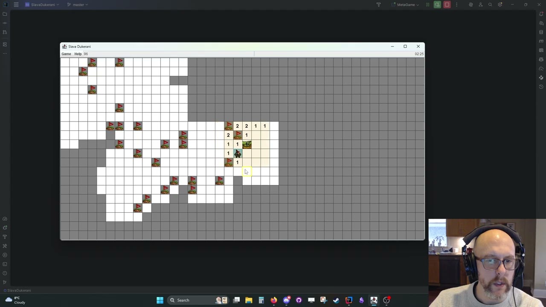Open the Game menu in Slava Dukerani
Viewport: 546px width, 307px height.
[x=66, y=54]
